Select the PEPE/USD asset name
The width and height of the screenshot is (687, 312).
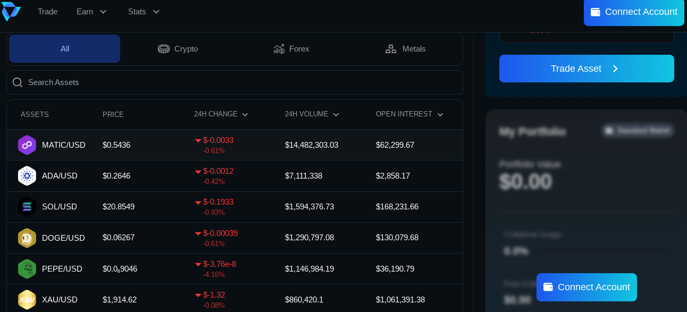point(62,269)
